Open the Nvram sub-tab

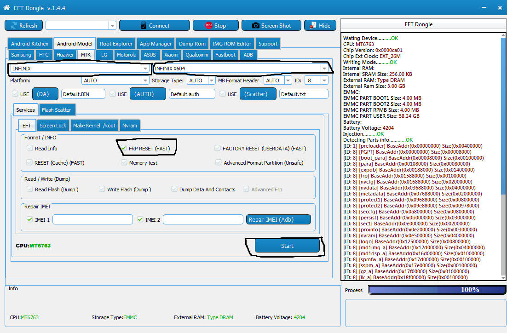[130, 126]
